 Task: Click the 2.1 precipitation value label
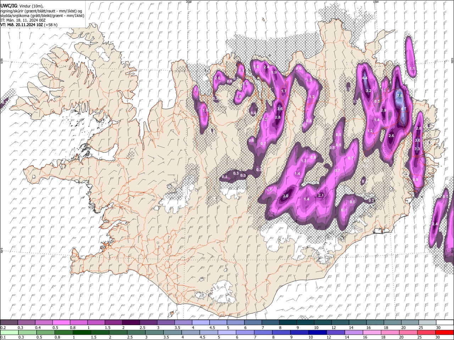(321, 195)
